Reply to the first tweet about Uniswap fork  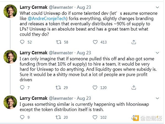click(23, 42)
